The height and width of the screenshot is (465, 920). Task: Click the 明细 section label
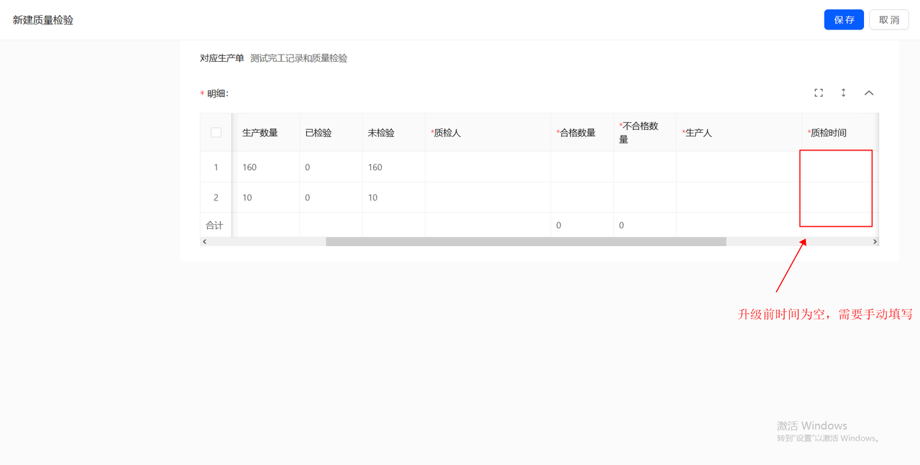coord(217,93)
